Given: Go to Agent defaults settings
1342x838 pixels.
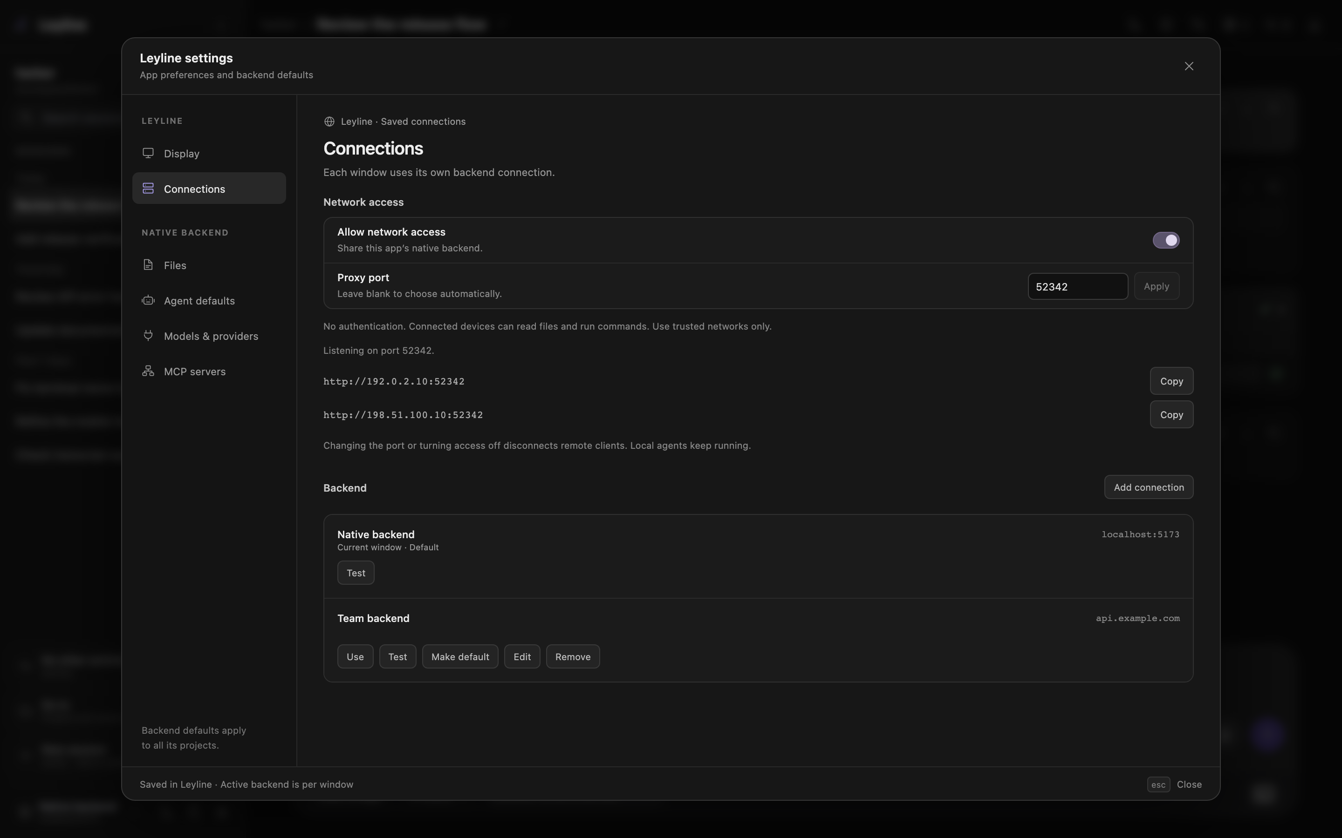Looking at the screenshot, I should [209, 300].
